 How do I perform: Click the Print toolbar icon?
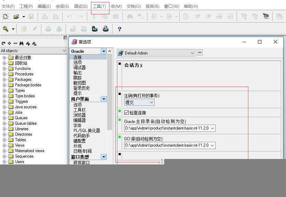45,17
